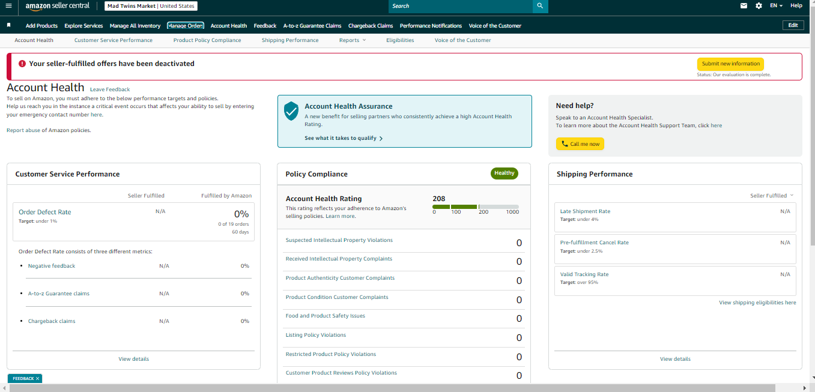Open Add Products in the top bar
This screenshot has height=392, width=815.
pos(41,26)
